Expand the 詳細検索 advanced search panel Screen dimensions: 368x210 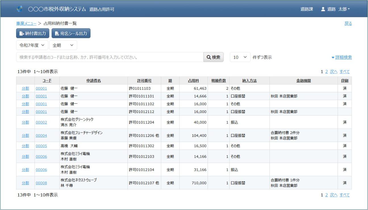click(342, 57)
